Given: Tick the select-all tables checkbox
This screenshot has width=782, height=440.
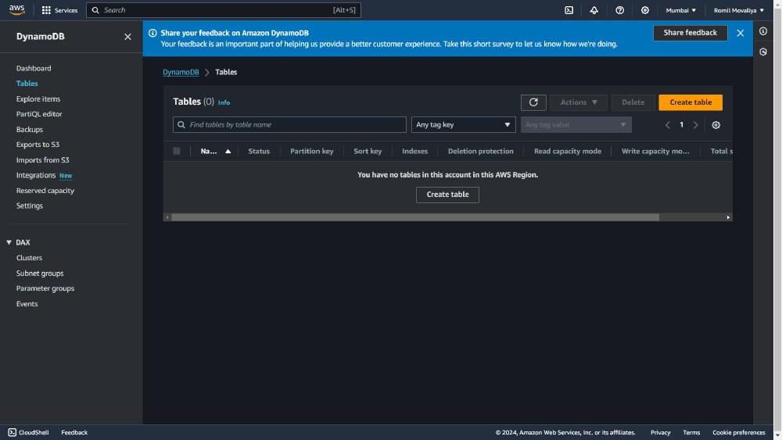Looking at the screenshot, I should (x=177, y=151).
